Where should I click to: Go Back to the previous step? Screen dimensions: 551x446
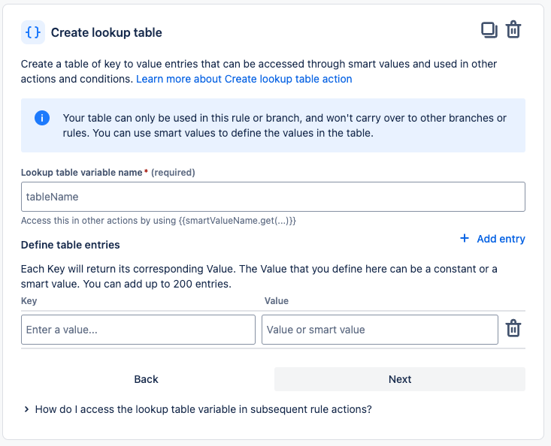click(146, 379)
